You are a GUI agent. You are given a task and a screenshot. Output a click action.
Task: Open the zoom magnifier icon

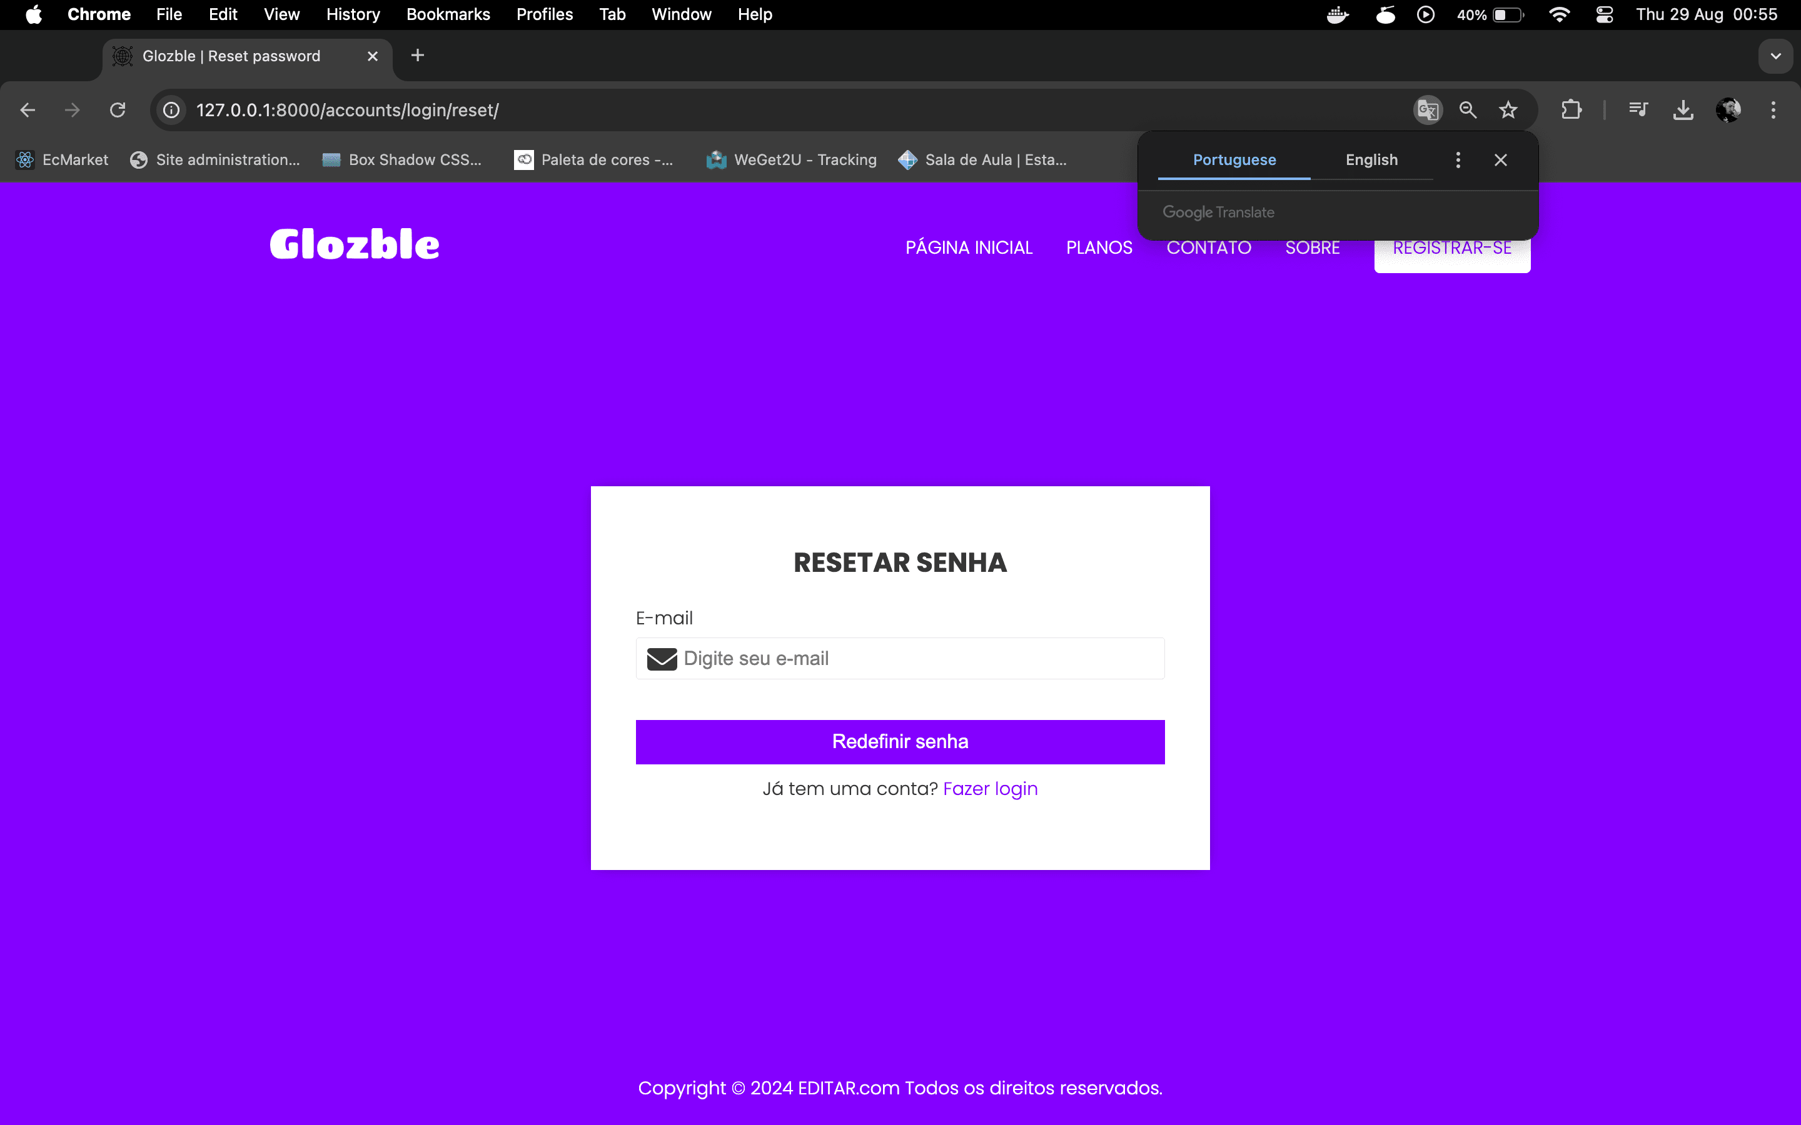pos(1468,110)
